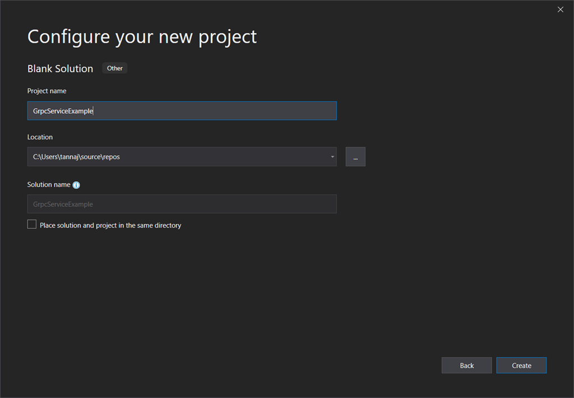Click the 'Location' field label
The image size is (574, 398).
40,137
